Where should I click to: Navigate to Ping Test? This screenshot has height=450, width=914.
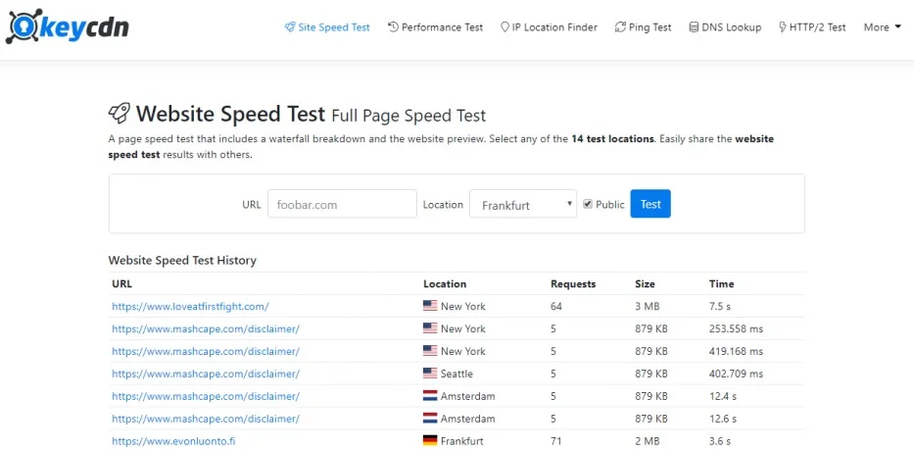point(643,26)
